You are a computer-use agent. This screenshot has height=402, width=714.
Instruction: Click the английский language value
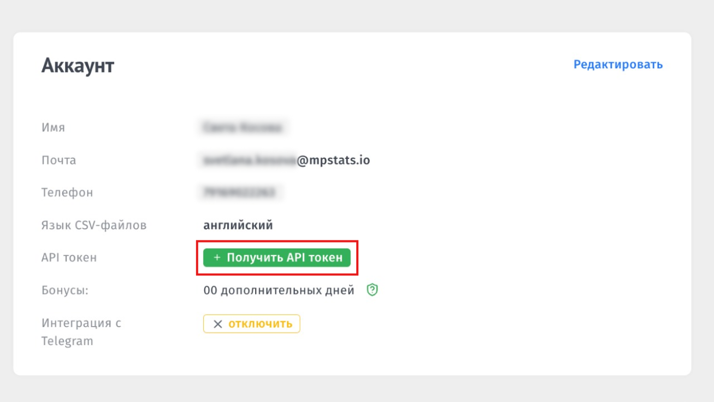coord(238,225)
